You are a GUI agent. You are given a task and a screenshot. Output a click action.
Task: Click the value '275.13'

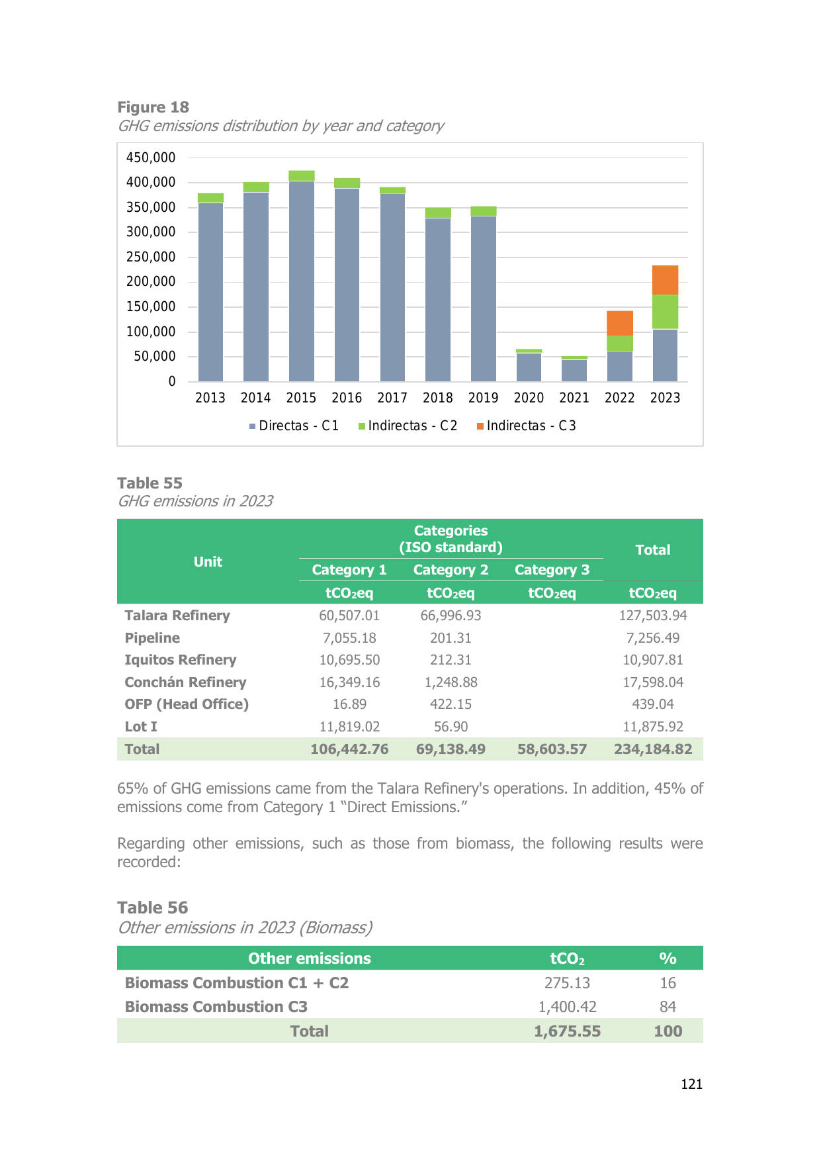568,983
